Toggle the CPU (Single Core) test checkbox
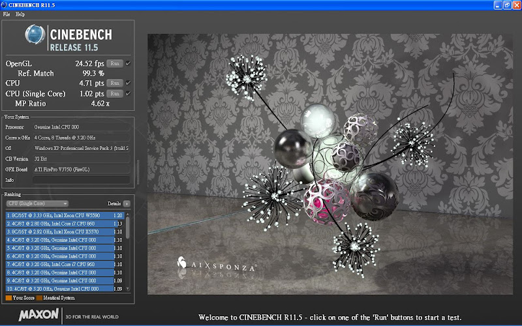This screenshot has width=522, height=326. coord(128,93)
